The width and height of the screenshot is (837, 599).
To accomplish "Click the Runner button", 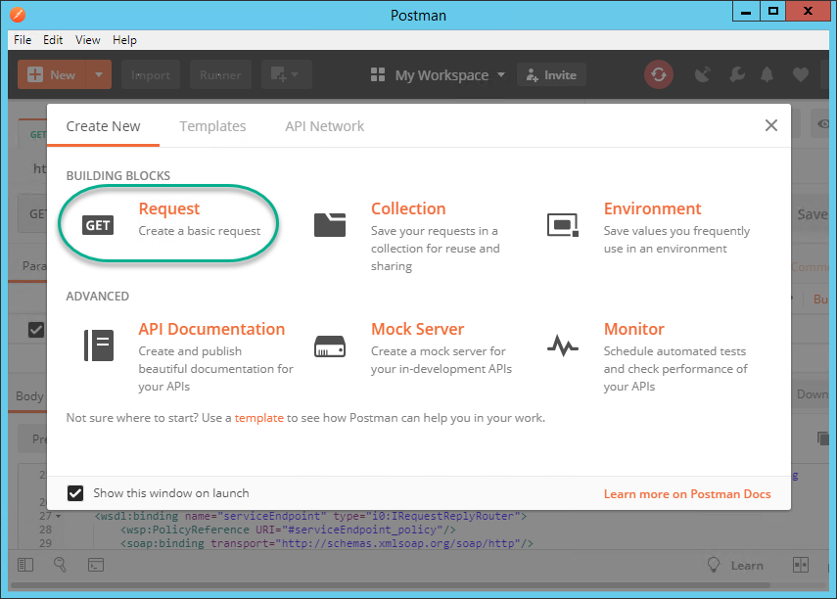I will pyautogui.click(x=220, y=74).
